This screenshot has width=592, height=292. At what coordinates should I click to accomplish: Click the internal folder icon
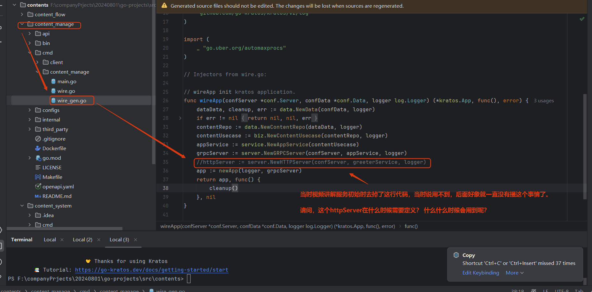click(x=38, y=120)
